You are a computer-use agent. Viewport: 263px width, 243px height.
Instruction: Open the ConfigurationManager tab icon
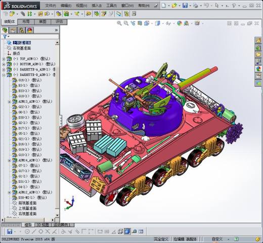coord(22,30)
